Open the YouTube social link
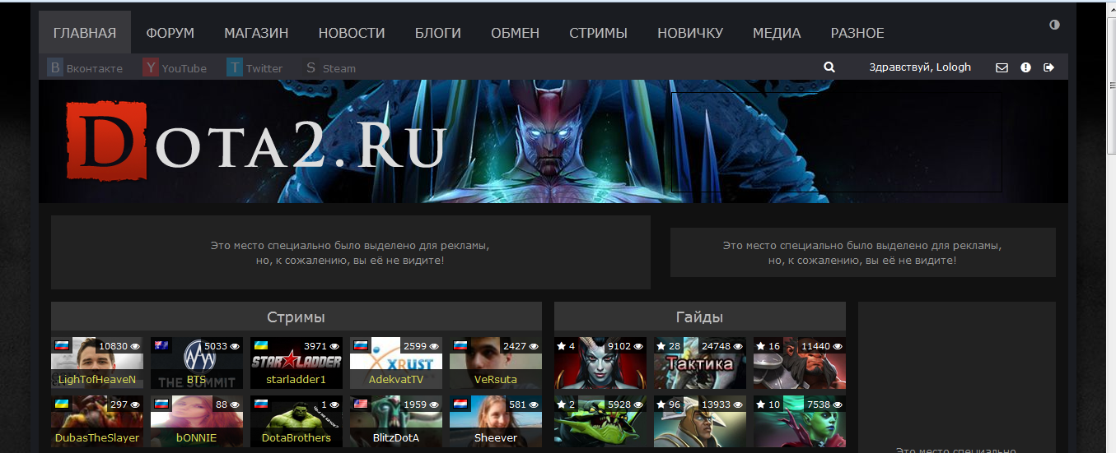 pyautogui.click(x=175, y=68)
